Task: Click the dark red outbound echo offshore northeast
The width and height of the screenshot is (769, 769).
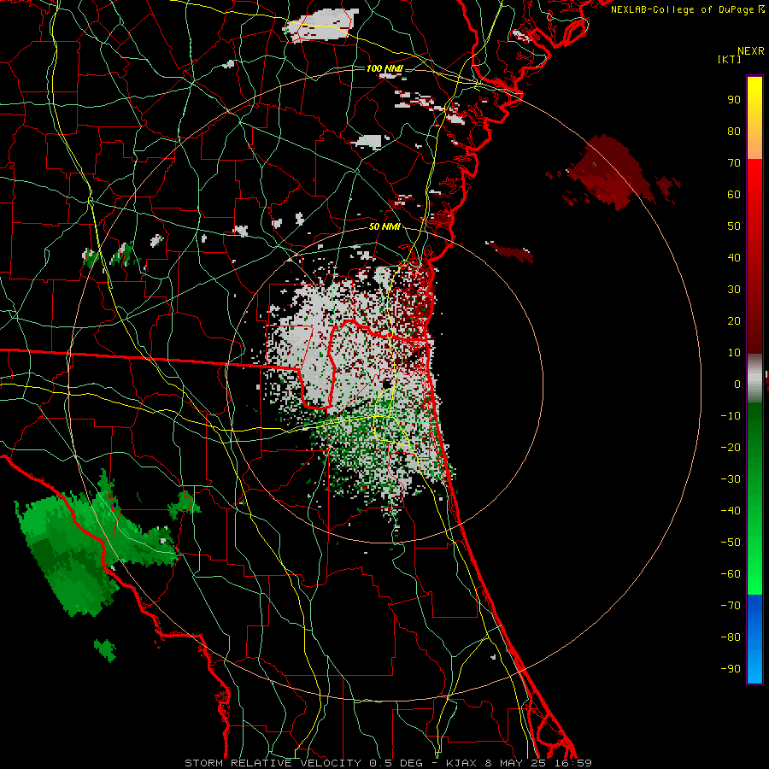Action: pyautogui.click(x=608, y=174)
